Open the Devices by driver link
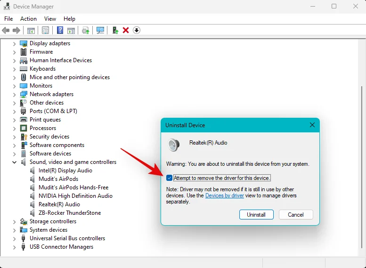366x268 pixels. [x=225, y=195]
